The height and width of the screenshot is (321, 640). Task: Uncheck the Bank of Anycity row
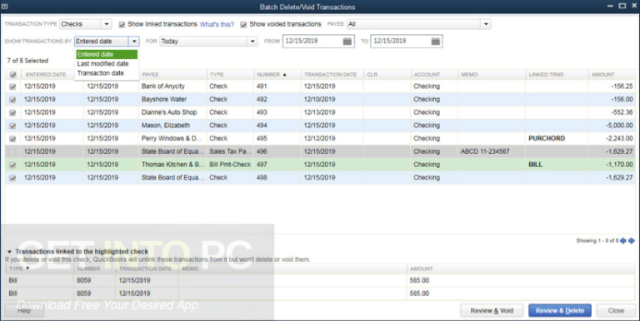[12, 86]
